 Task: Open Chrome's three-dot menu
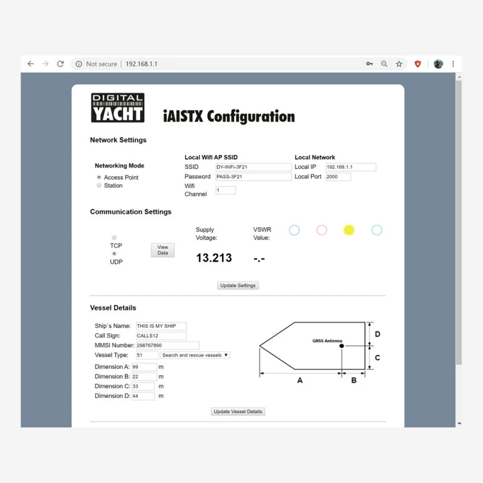click(x=453, y=63)
